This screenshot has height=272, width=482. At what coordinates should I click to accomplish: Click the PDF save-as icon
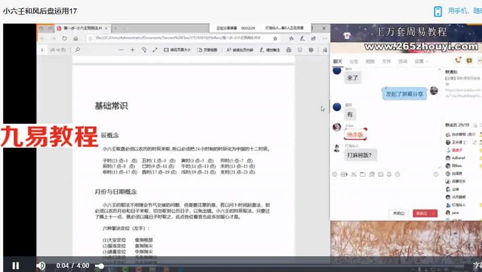(311, 50)
